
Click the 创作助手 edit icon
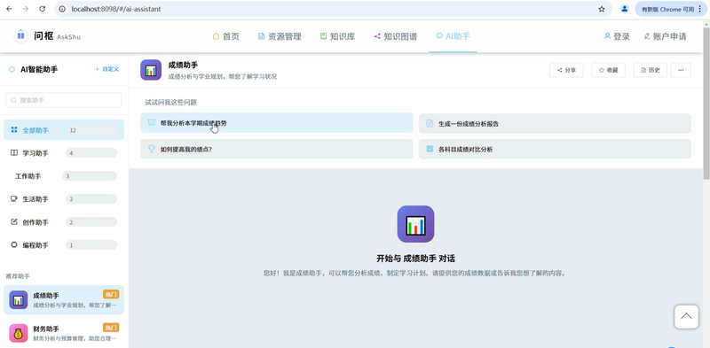point(14,222)
